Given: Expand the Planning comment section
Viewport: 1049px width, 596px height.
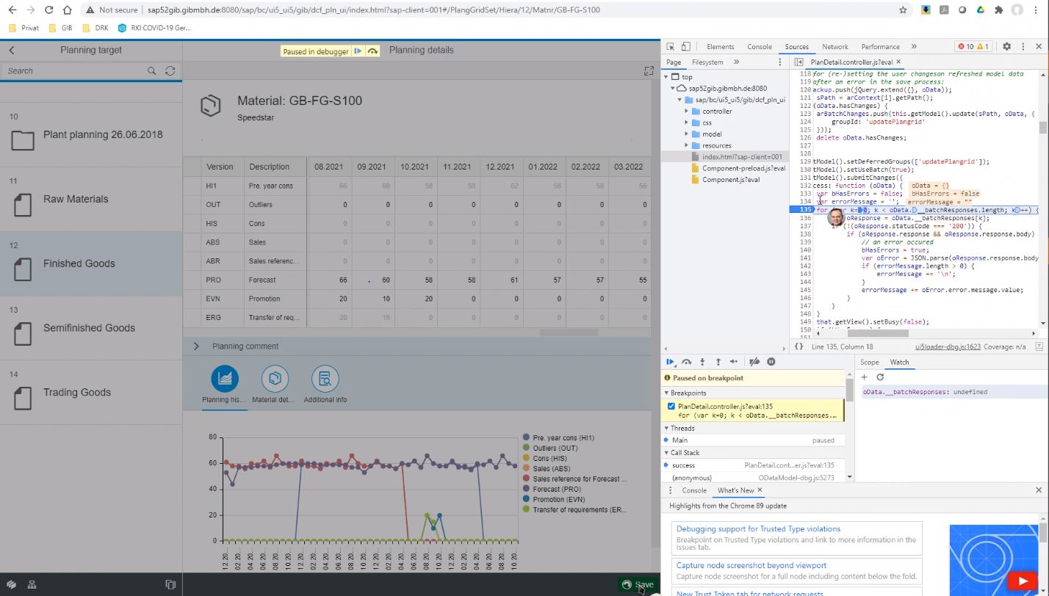Looking at the screenshot, I should tap(196, 346).
